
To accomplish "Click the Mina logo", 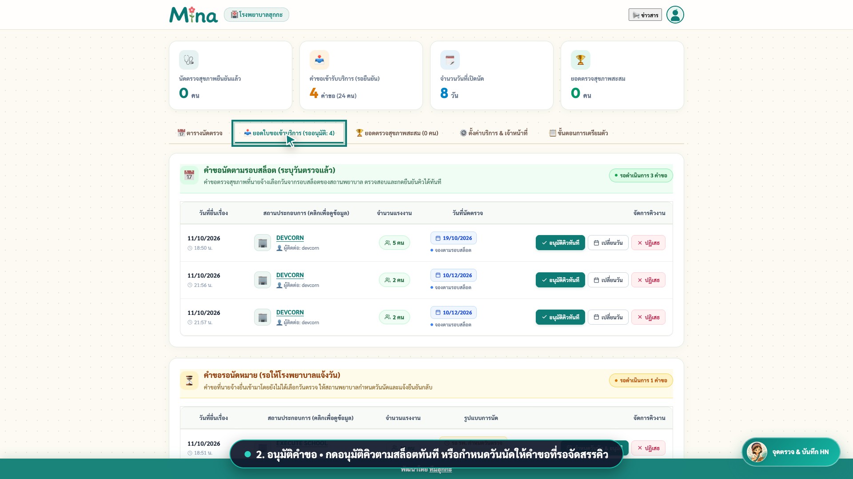I will pyautogui.click(x=193, y=15).
